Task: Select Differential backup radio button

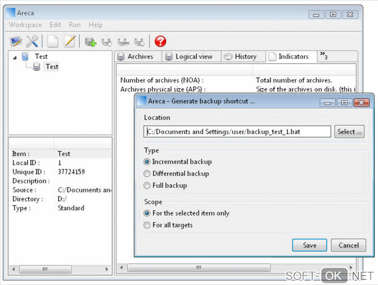Action: coord(147,174)
